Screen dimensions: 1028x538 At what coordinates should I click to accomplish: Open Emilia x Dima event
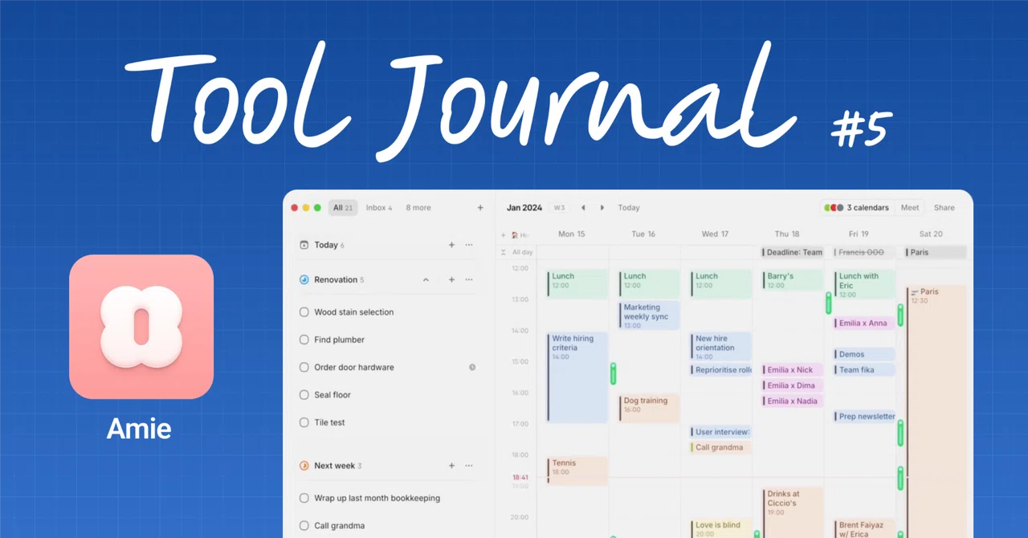[x=793, y=385]
